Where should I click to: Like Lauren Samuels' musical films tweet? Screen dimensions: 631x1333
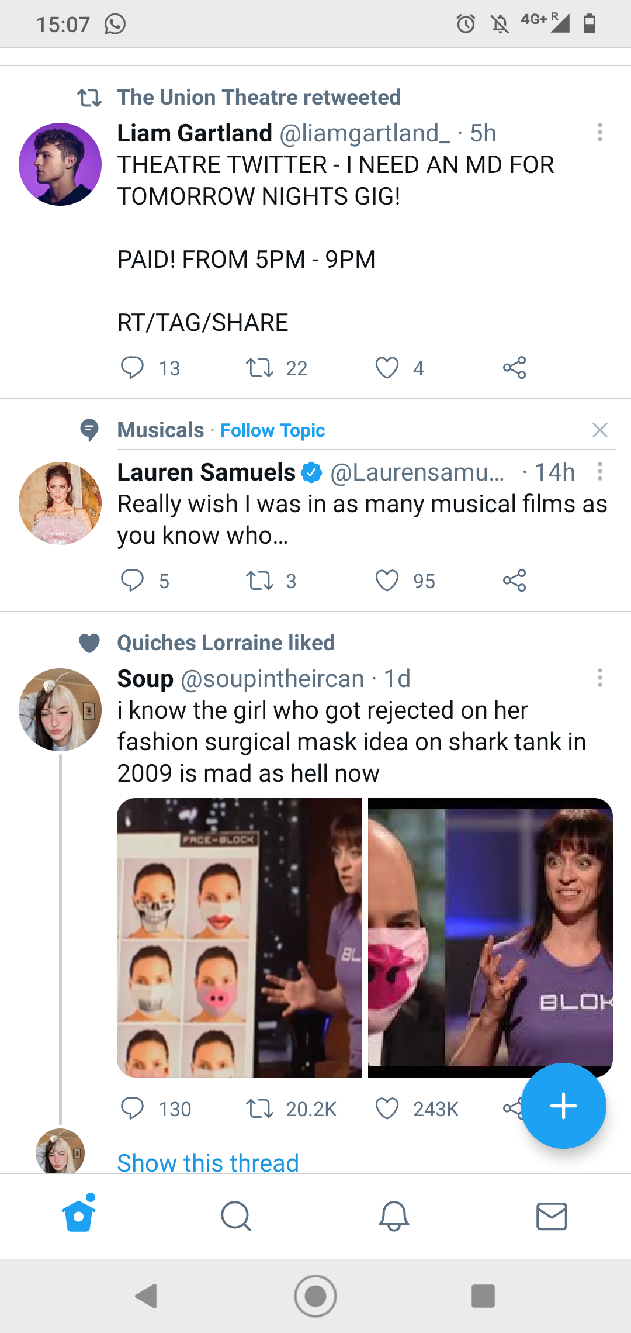[x=387, y=581]
